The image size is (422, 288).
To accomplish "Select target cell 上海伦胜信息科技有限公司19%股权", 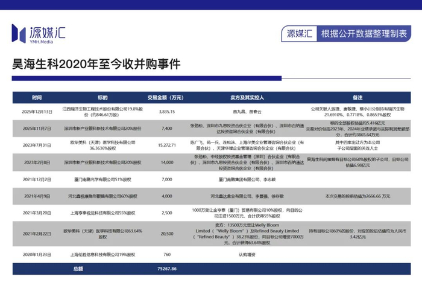I will pyautogui.click(x=102, y=255).
